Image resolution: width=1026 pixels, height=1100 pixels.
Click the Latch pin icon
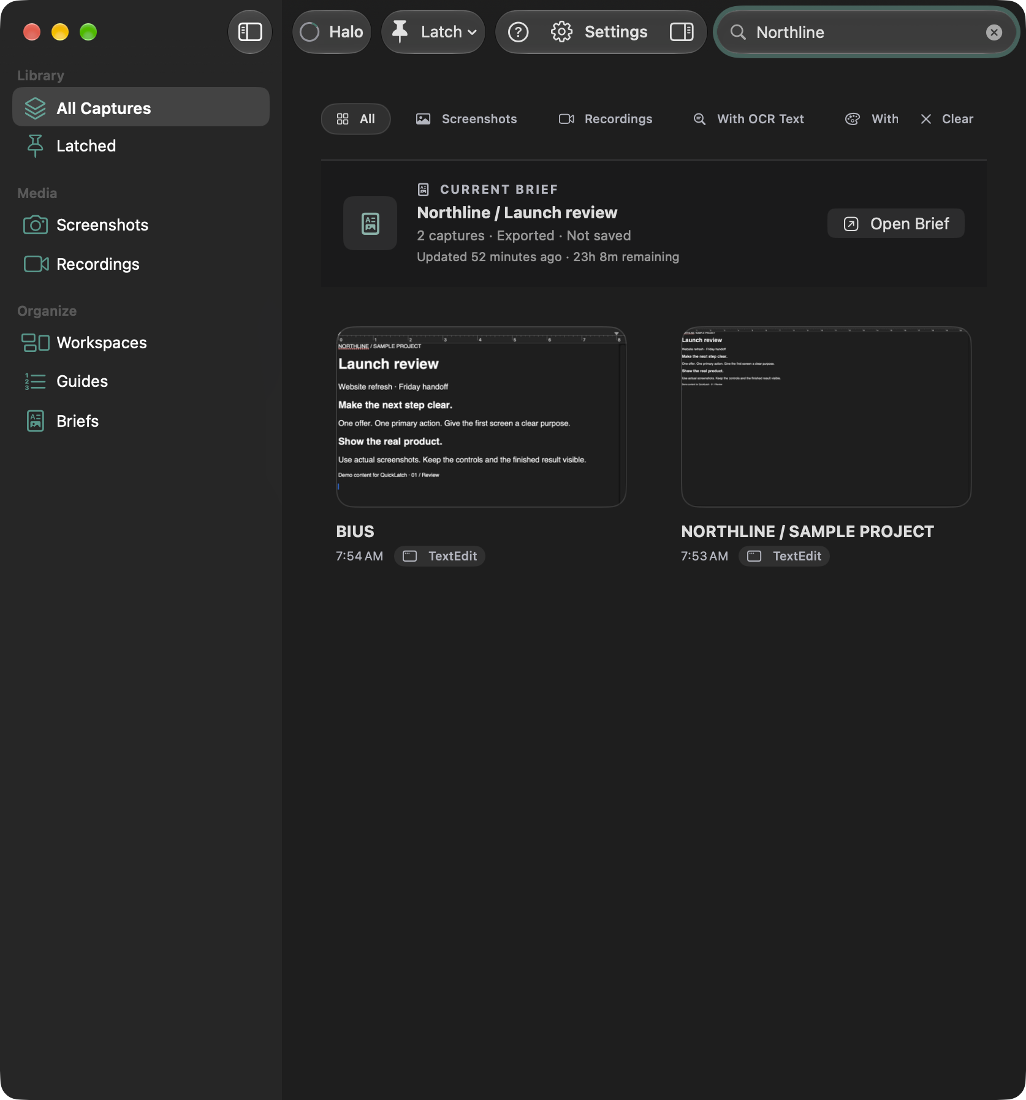click(x=400, y=32)
